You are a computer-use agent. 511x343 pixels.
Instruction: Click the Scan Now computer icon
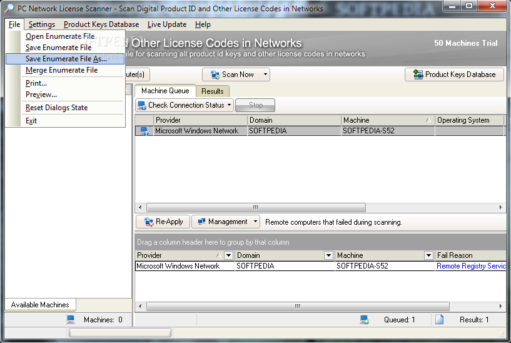[215, 74]
